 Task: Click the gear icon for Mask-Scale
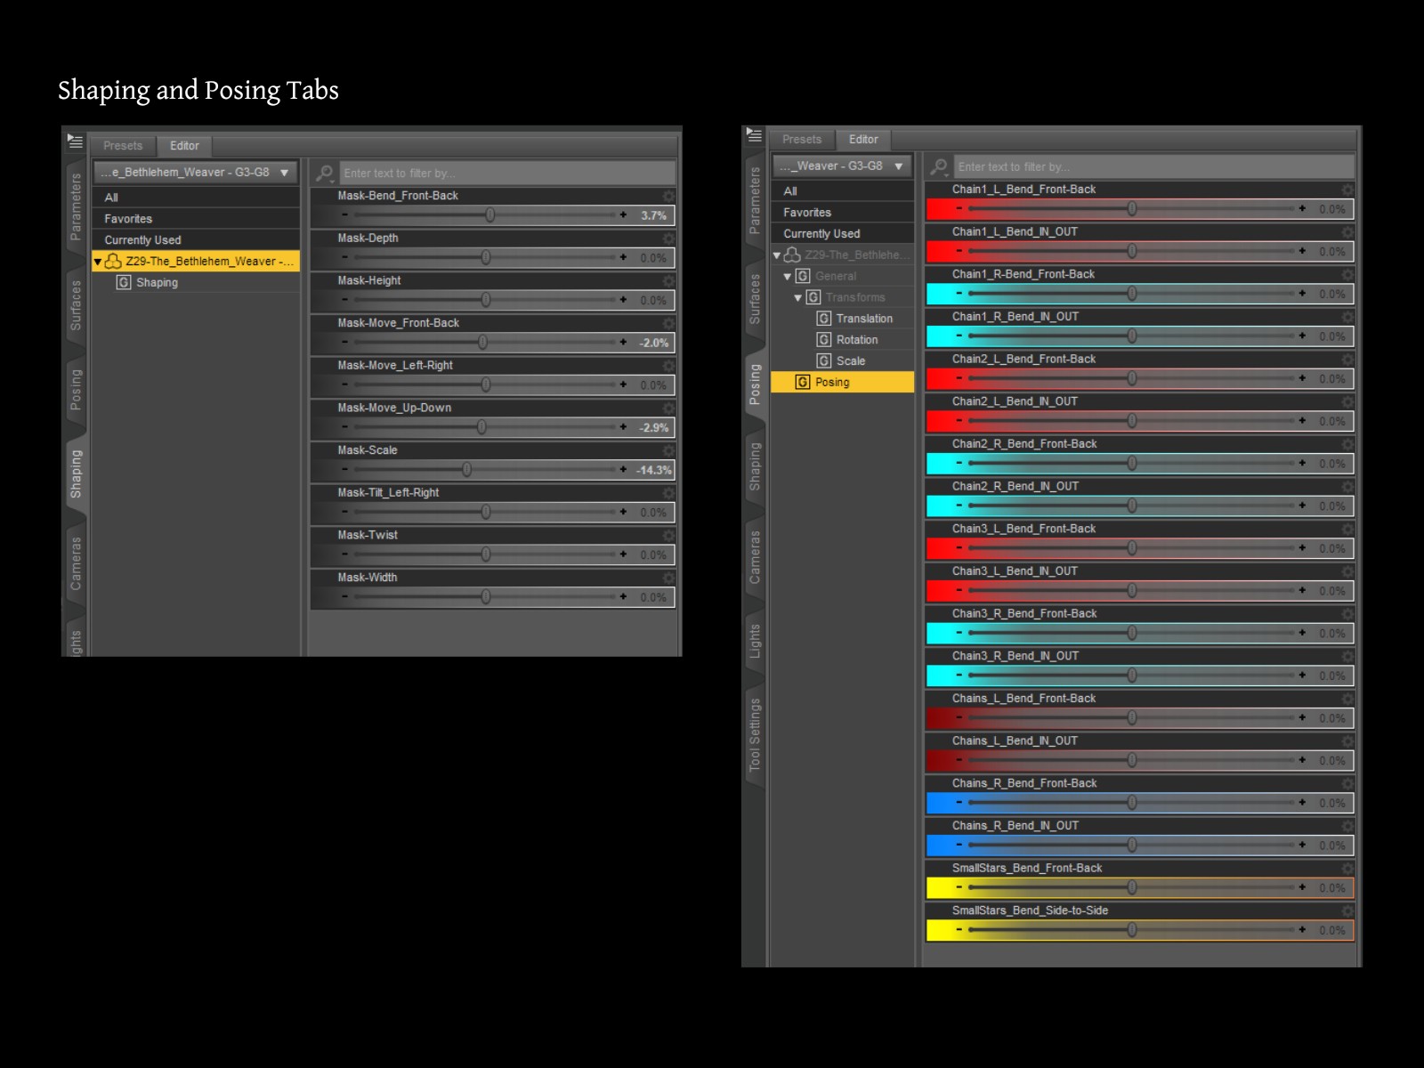point(668,451)
